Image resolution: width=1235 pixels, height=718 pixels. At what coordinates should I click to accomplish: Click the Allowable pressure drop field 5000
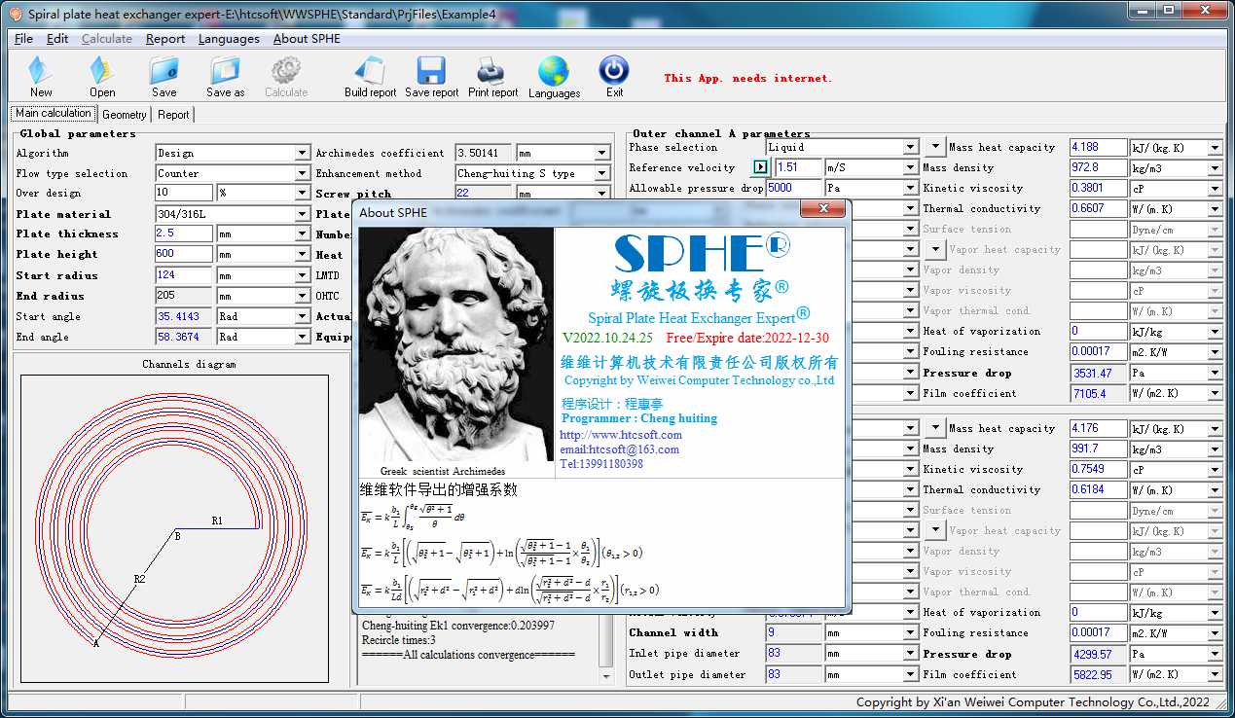[793, 188]
